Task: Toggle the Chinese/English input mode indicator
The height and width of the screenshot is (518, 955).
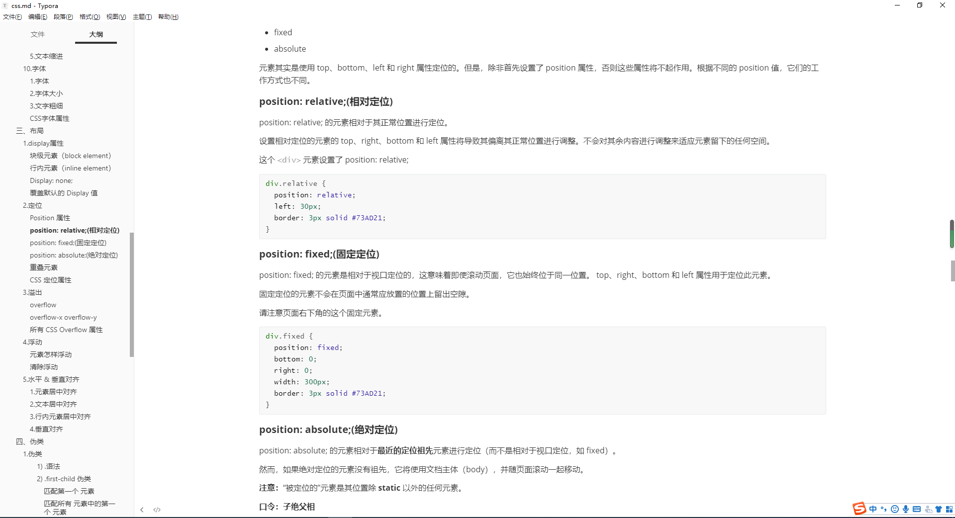Action: [873, 509]
